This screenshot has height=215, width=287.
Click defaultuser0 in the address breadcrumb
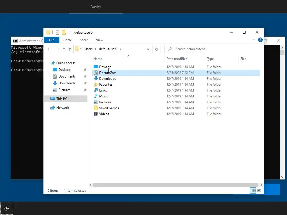click(108, 49)
